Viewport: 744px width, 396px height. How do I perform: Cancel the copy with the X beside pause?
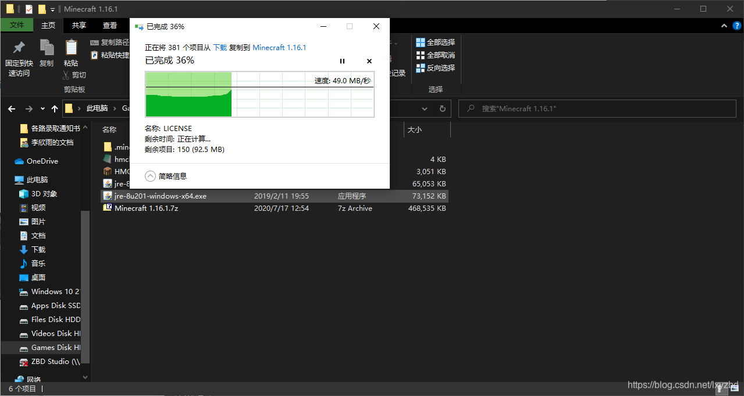[369, 61]
